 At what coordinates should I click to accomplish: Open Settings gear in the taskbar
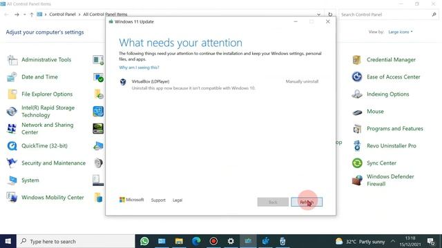click(231, 241)
